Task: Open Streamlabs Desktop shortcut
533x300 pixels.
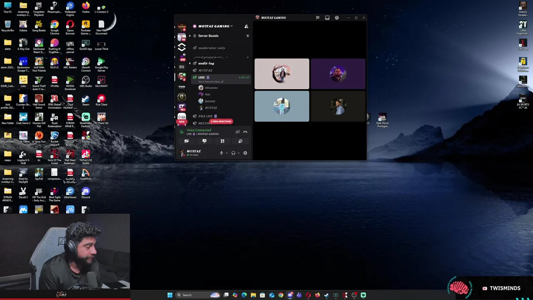Action: coord(86,119)
